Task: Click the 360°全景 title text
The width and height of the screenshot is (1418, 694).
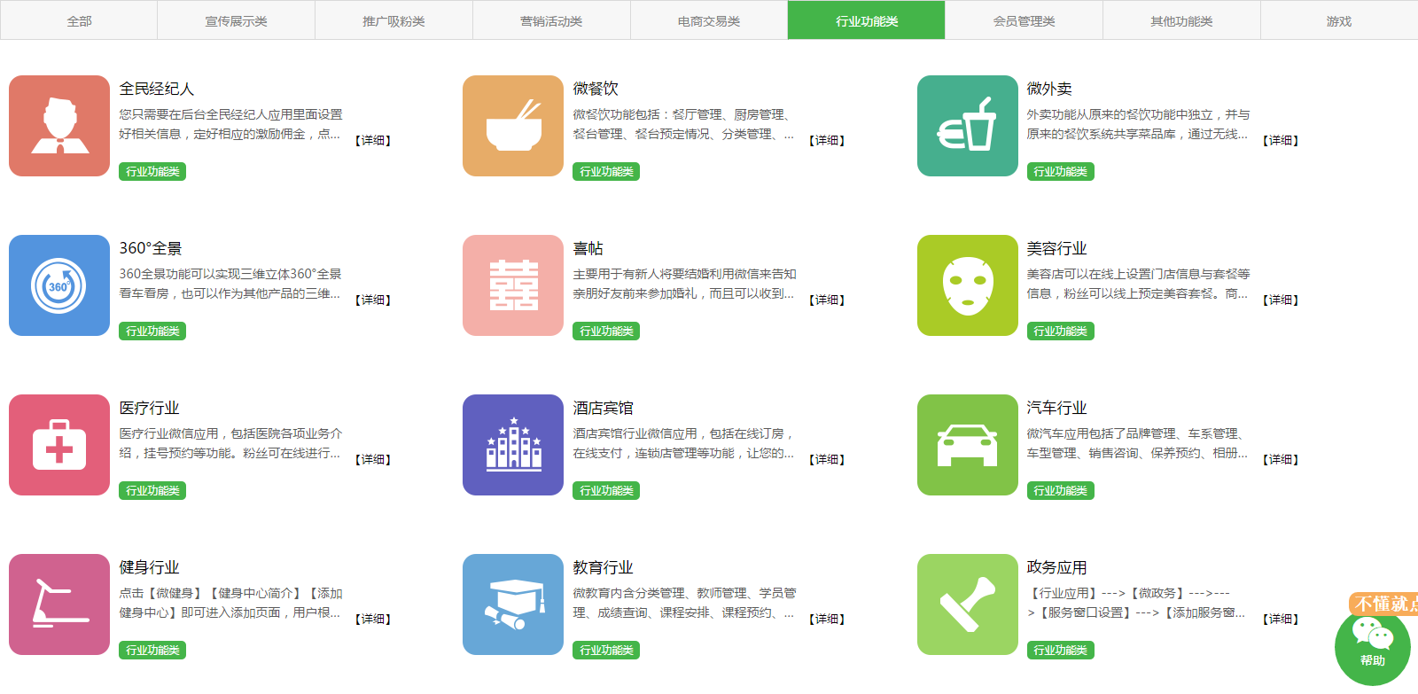Action: coord(151,248)
